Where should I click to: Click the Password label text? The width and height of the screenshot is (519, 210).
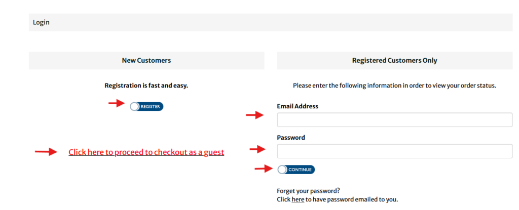(291, 138)
